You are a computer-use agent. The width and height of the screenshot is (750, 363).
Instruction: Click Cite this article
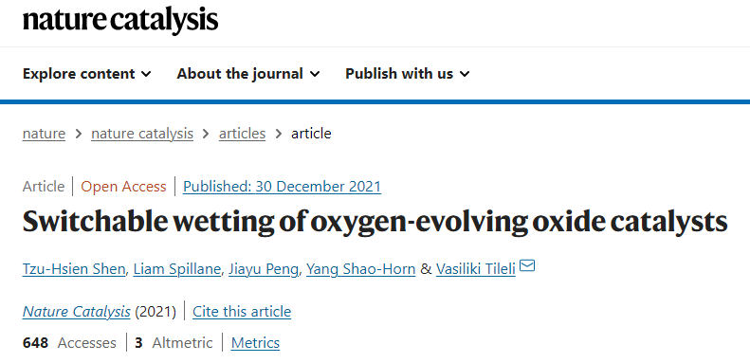point(242,312)
